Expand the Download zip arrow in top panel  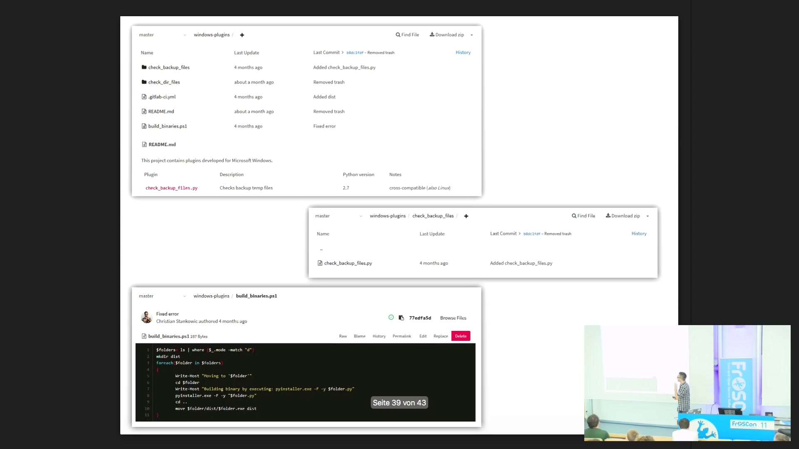click(471, 35)
